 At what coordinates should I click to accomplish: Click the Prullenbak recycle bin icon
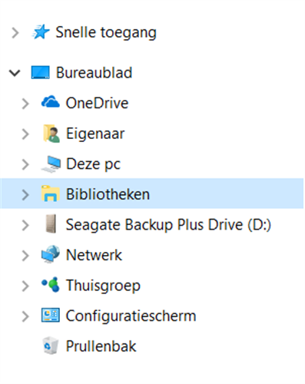[51, 346]
